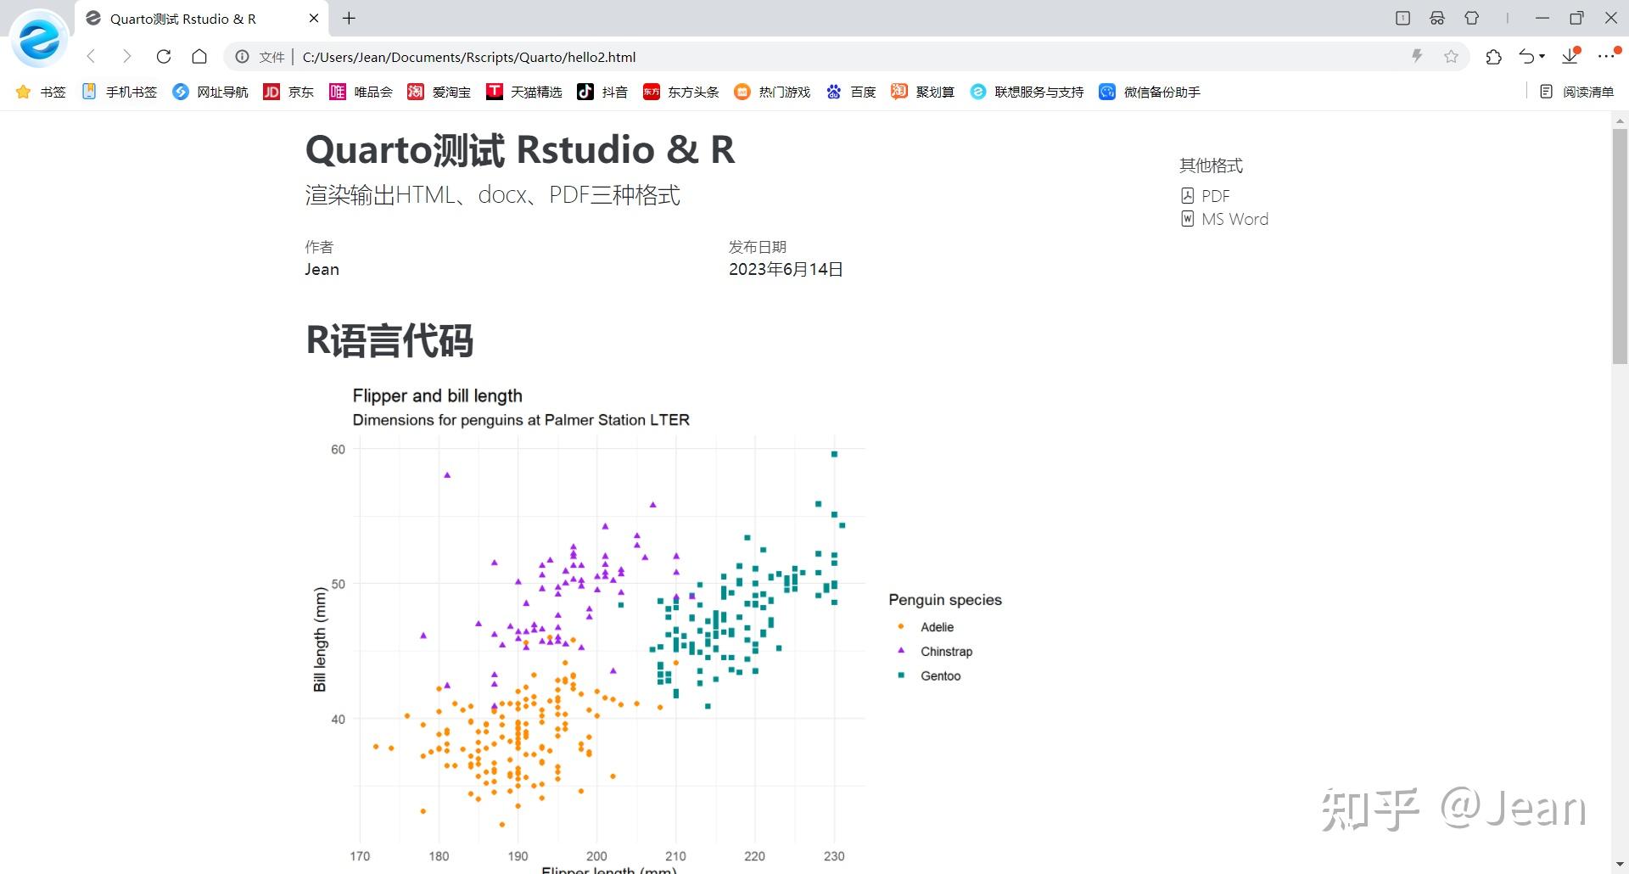The width and height of the screenshot is (1629, 874).
Task: Toggle the favorite star in the address bar
Action: coord(1453,57)
